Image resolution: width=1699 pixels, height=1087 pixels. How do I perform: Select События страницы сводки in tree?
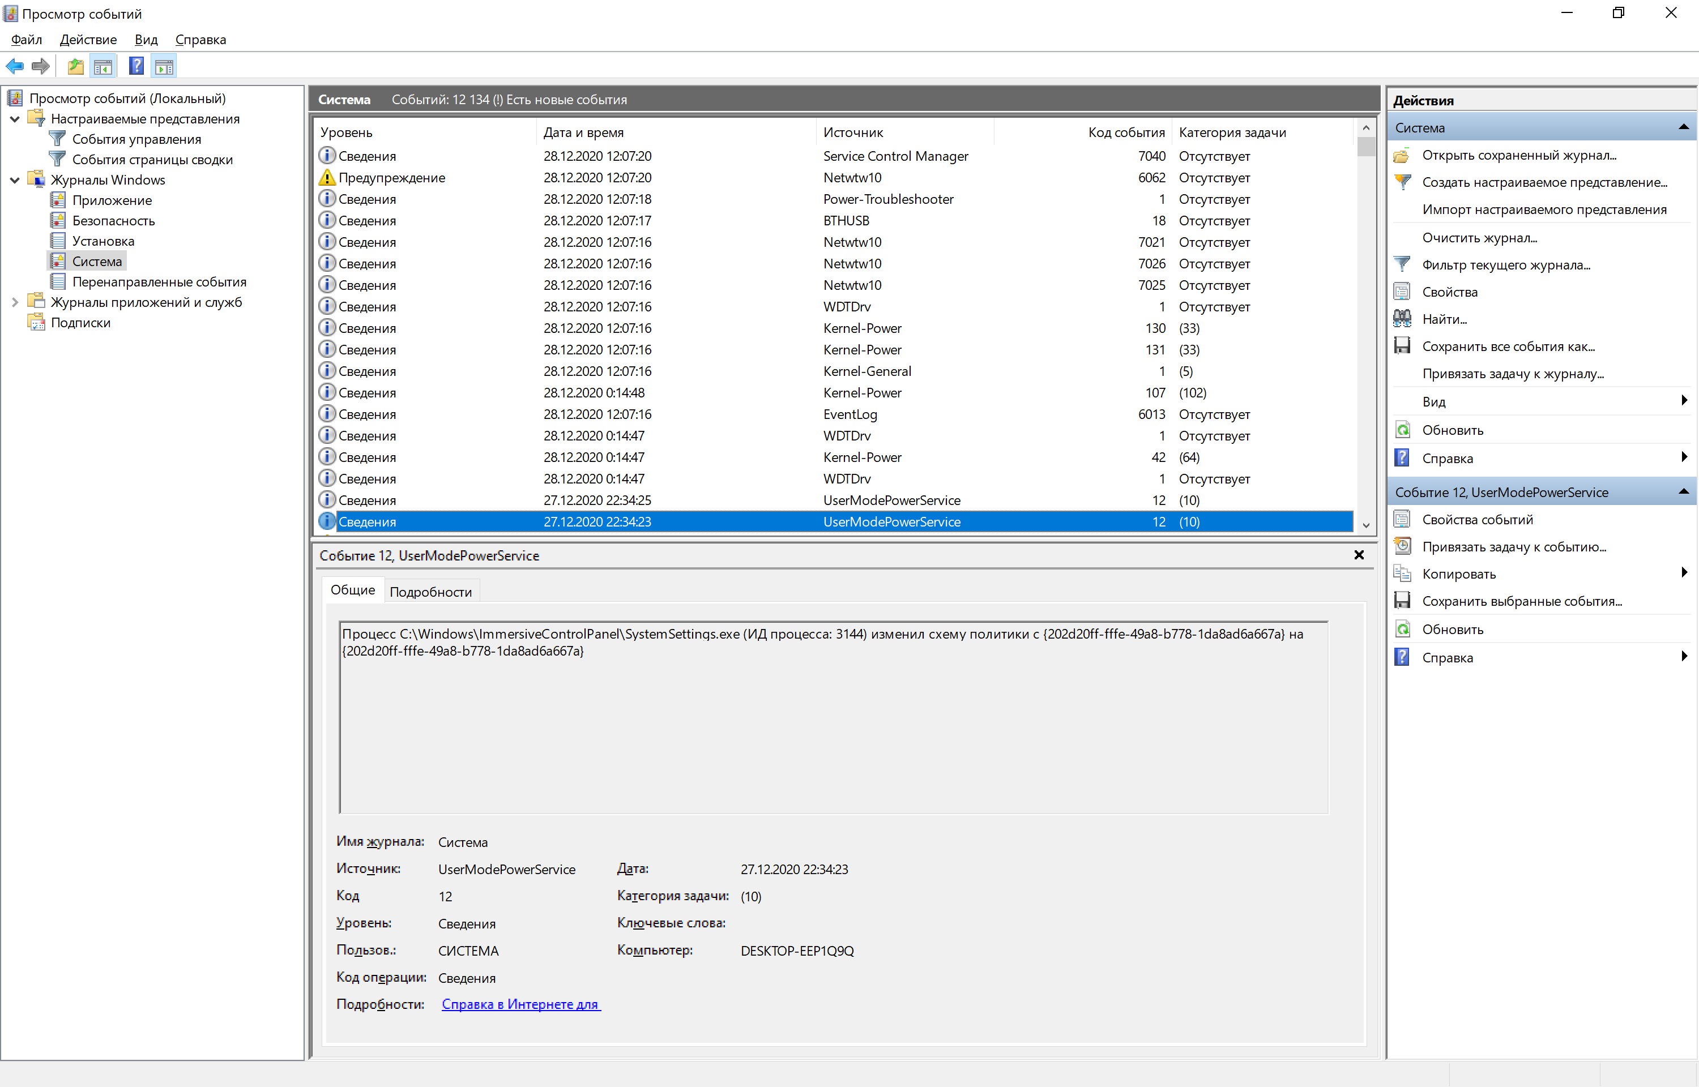point(152,160)
